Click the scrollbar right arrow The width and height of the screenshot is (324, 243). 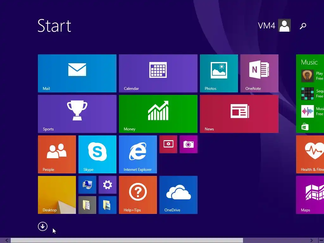[x=311, y=240]
